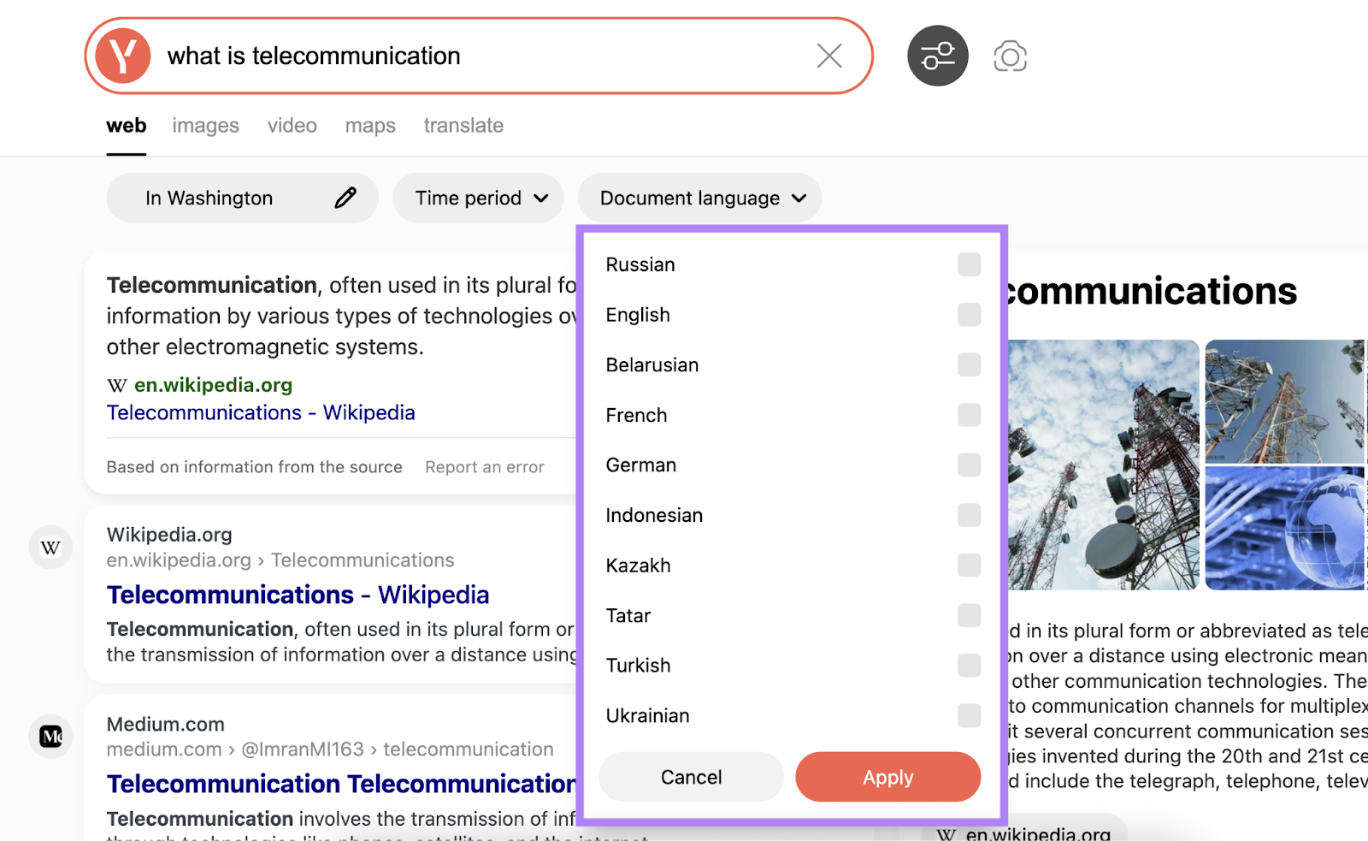Screen dimensions: 1368x841
Task: Open the search settings filter icon
Action: click(937, 55)
